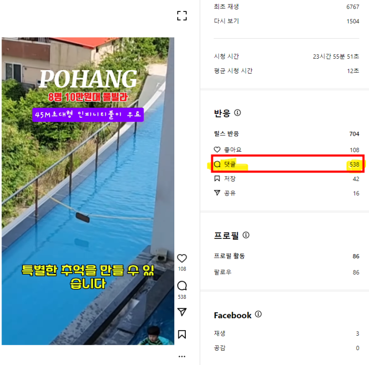Click the 릴스 반응 total row
This screenshot has width=369, height=365.
tap(287, 134)
